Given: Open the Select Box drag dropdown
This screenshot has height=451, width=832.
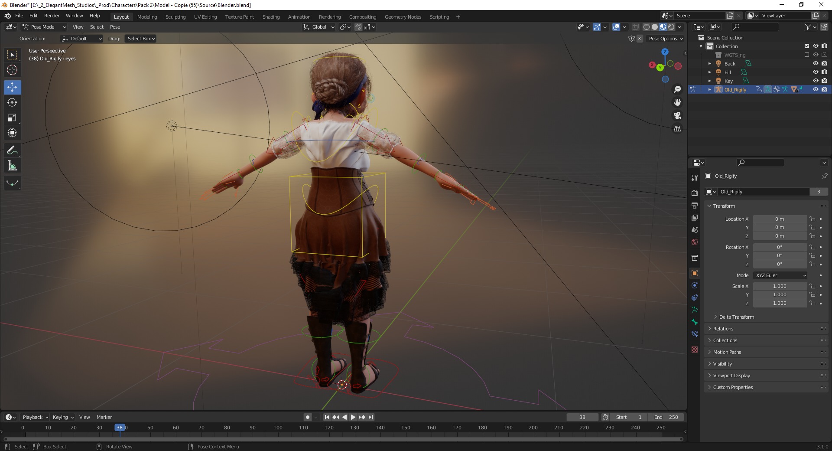Looking at the screenshot, I should pyautogui.click(x=141, y=39).
